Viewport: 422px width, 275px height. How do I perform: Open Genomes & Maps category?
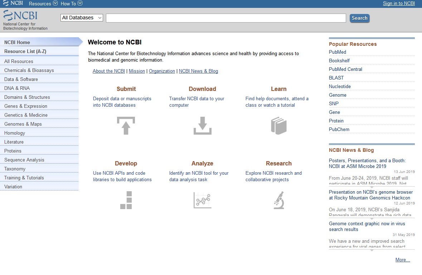[x=39, y=124]
